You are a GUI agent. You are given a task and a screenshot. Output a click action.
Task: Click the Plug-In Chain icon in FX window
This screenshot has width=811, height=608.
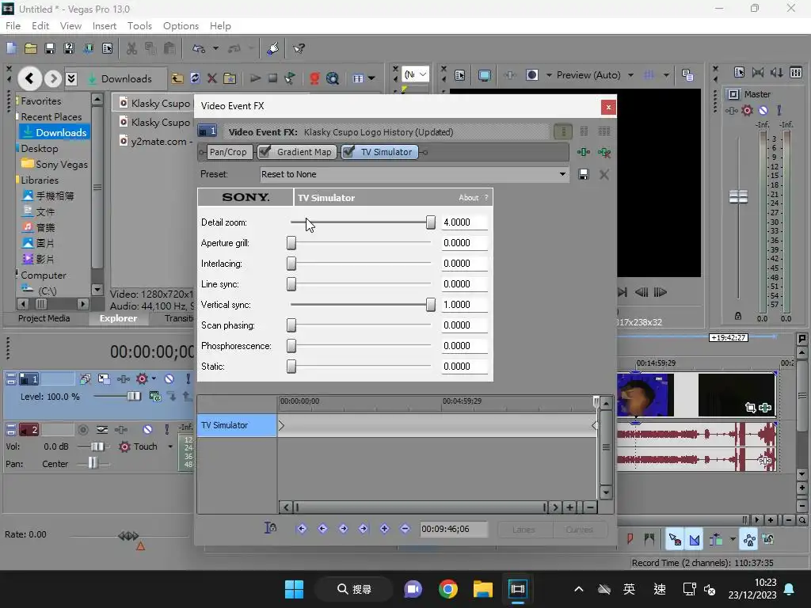coord(584,152)
